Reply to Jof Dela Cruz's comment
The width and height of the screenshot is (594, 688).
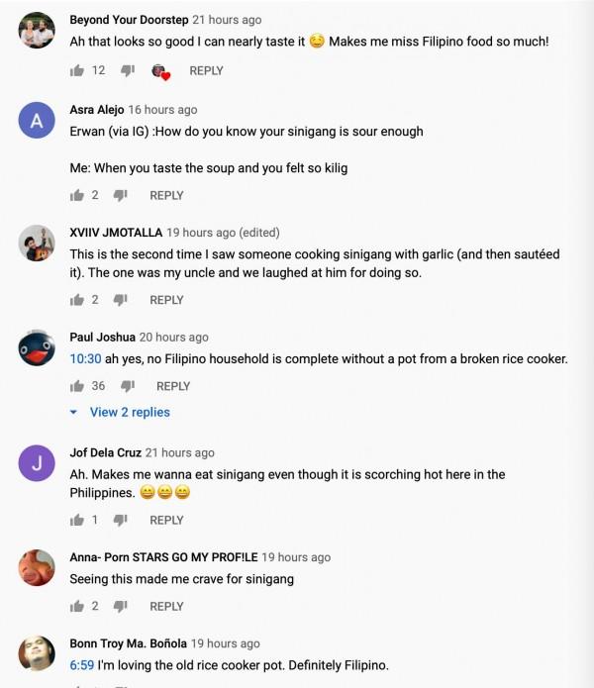click(166, 520)
